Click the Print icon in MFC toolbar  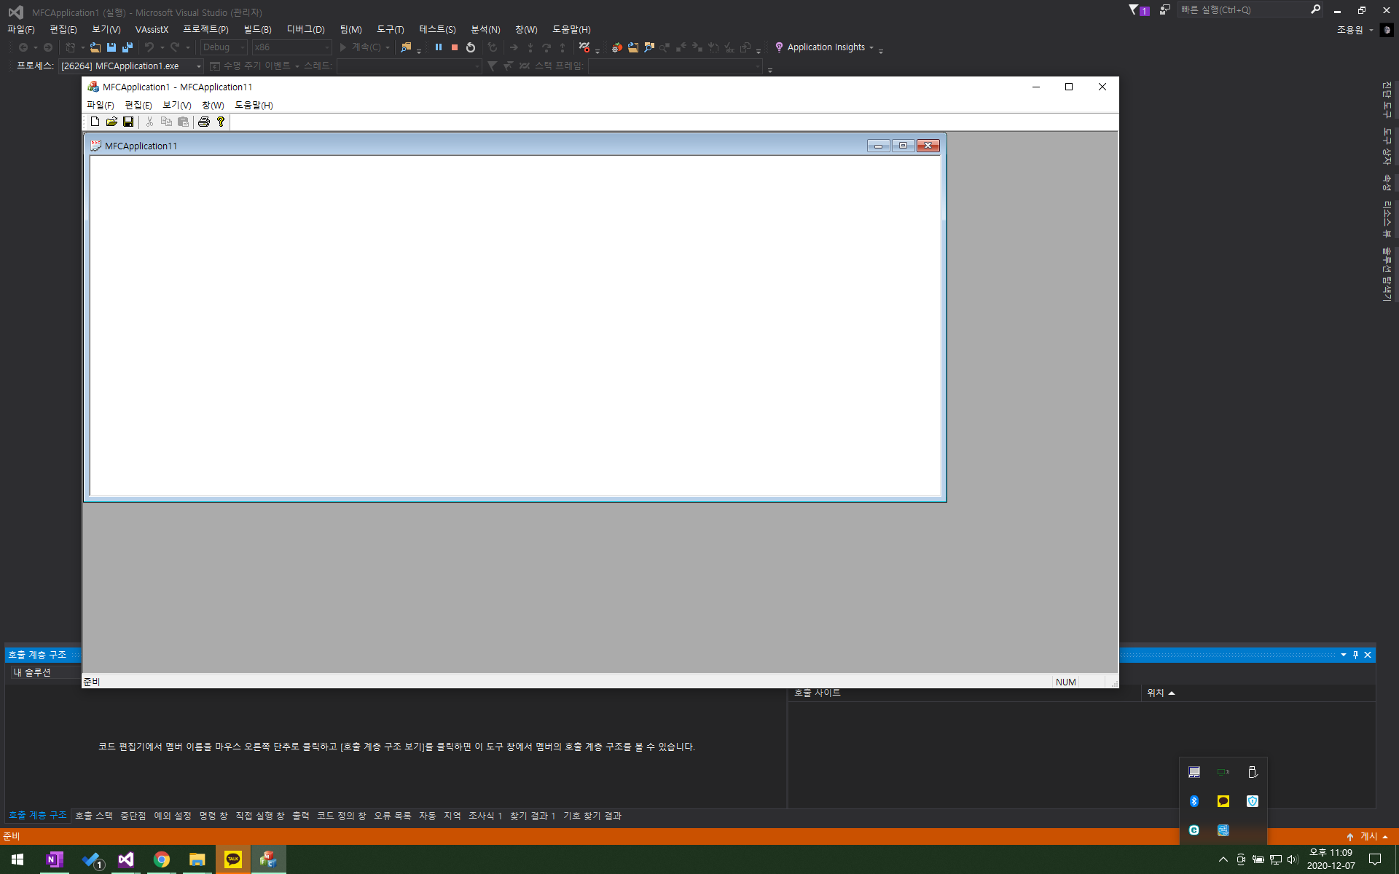click(204, 122)
